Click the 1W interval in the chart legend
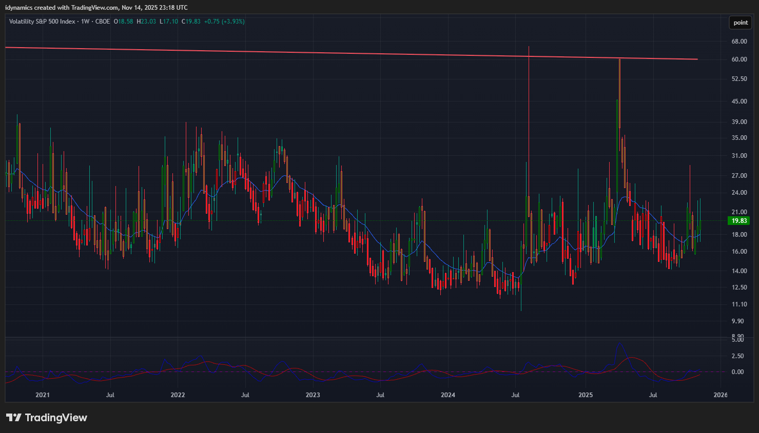The height and width of the screenshot is (433, 759). (85, 22)
